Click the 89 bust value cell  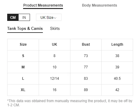(x=86, y=90)
